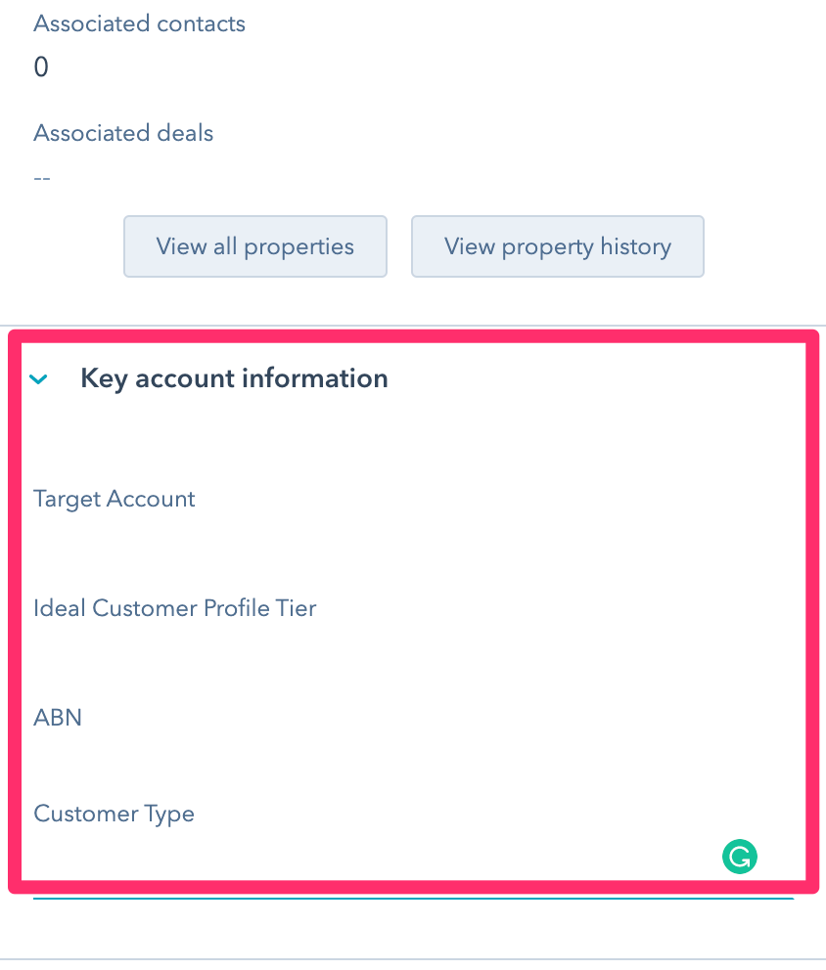This screenshot has height=970, width=826.
Task: Click the Key account information heading
Action: tap(234, 378)
